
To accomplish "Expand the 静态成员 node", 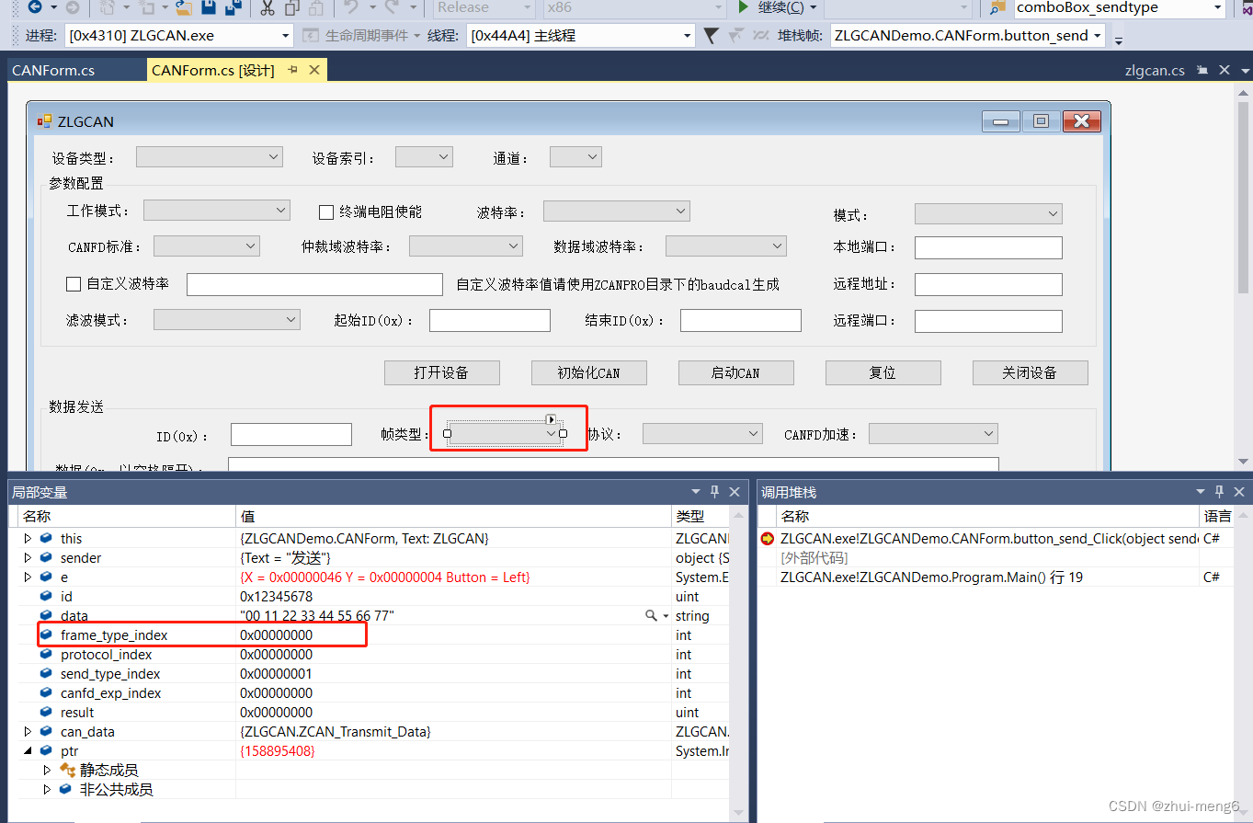I will pos(47,771).
